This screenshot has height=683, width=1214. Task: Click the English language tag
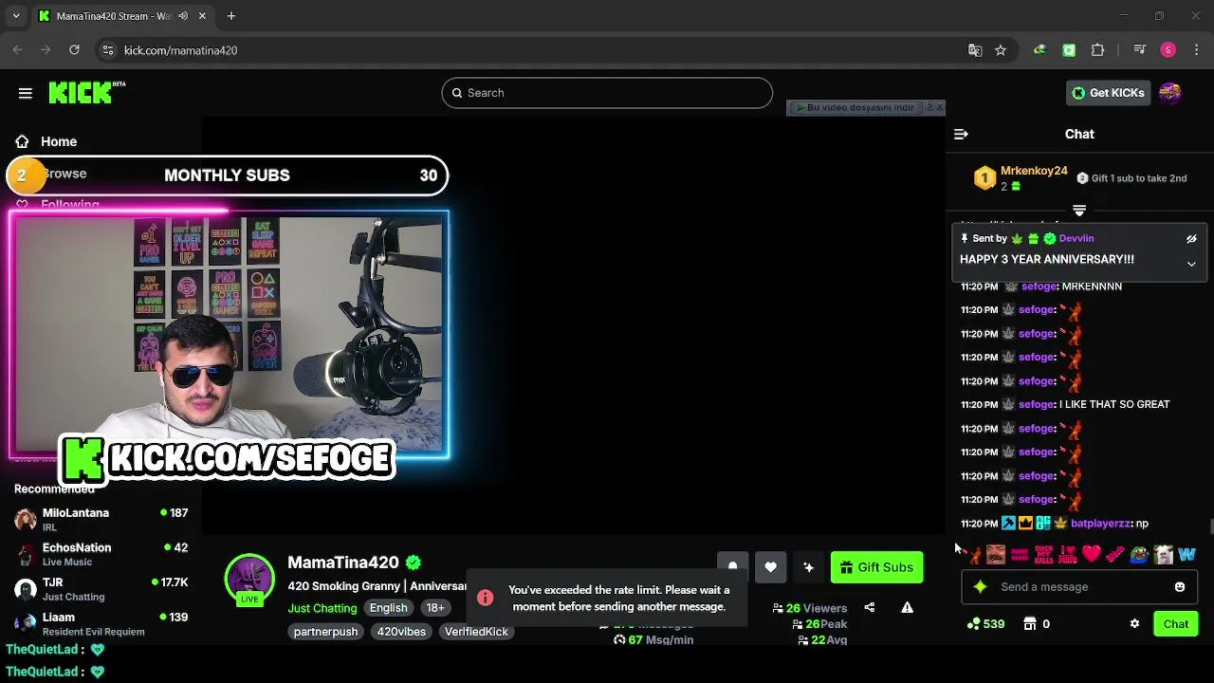388,608
